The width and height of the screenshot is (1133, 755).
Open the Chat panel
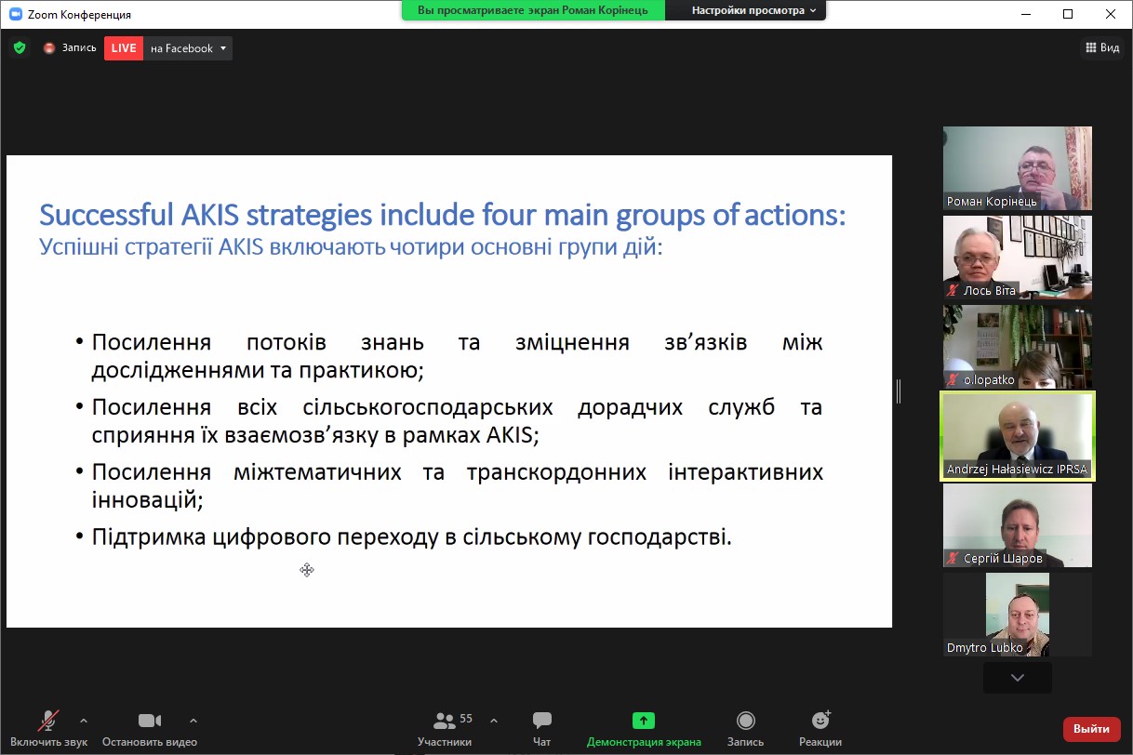541,728
